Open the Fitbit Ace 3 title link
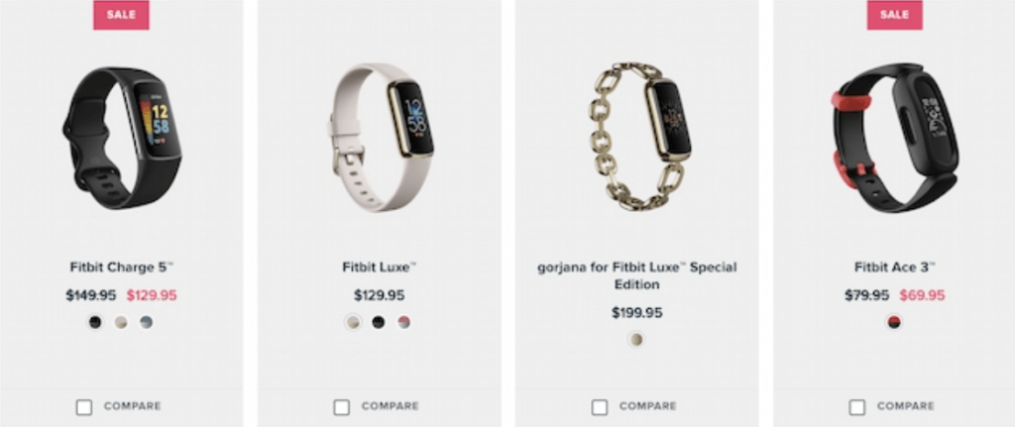Viewport: 1015px width, 427px height. 895,267
